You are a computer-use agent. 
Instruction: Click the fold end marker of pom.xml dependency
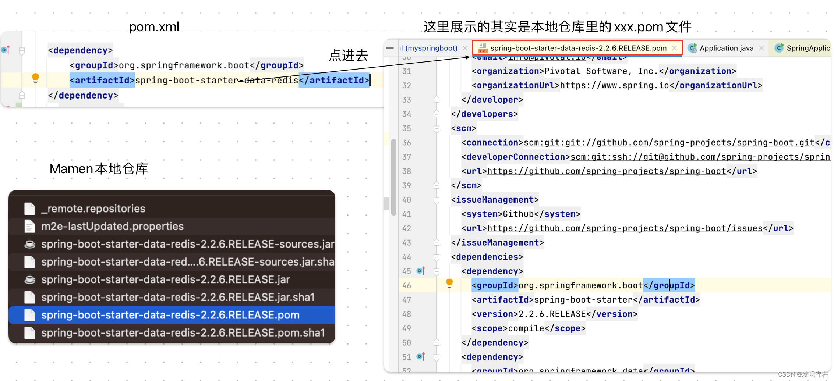click(x=22, y=95)
